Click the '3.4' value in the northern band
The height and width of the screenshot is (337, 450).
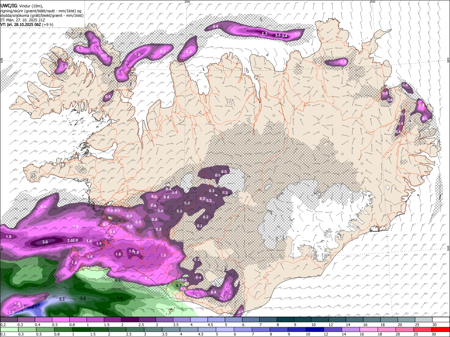pos(285,36)
